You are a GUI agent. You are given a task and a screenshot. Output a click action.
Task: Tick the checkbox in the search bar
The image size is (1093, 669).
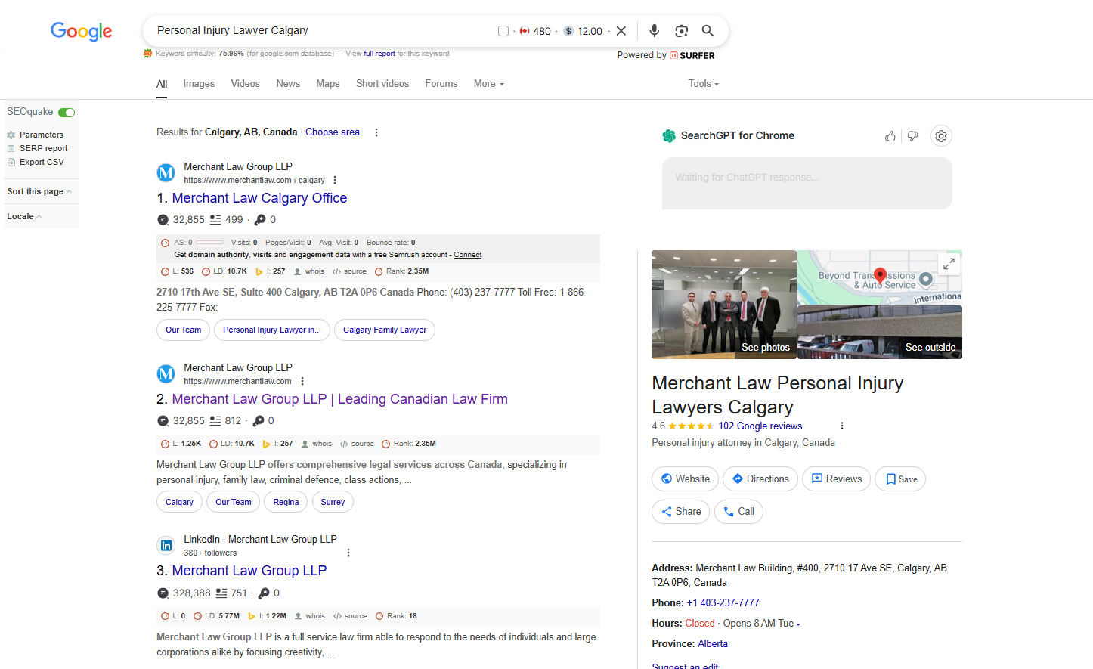503,31
